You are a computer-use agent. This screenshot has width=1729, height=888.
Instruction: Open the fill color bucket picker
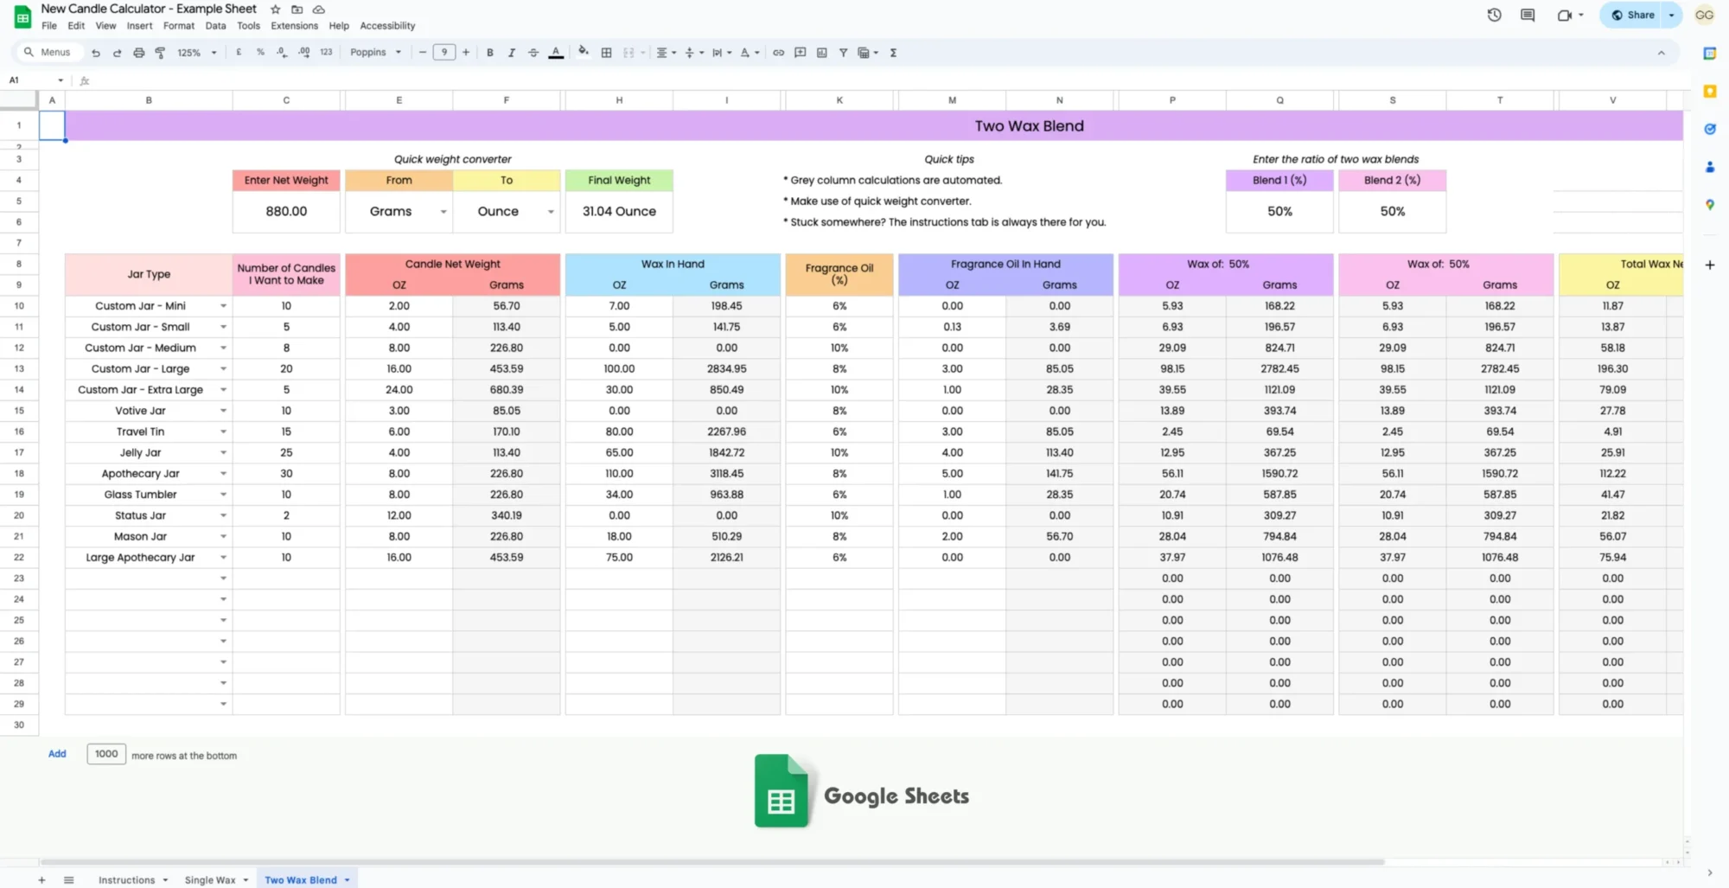[x=584, y=52]
